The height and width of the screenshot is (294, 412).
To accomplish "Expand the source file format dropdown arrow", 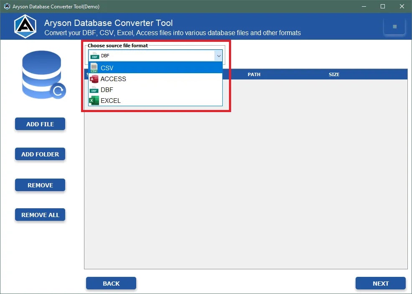I will point(219,56).
